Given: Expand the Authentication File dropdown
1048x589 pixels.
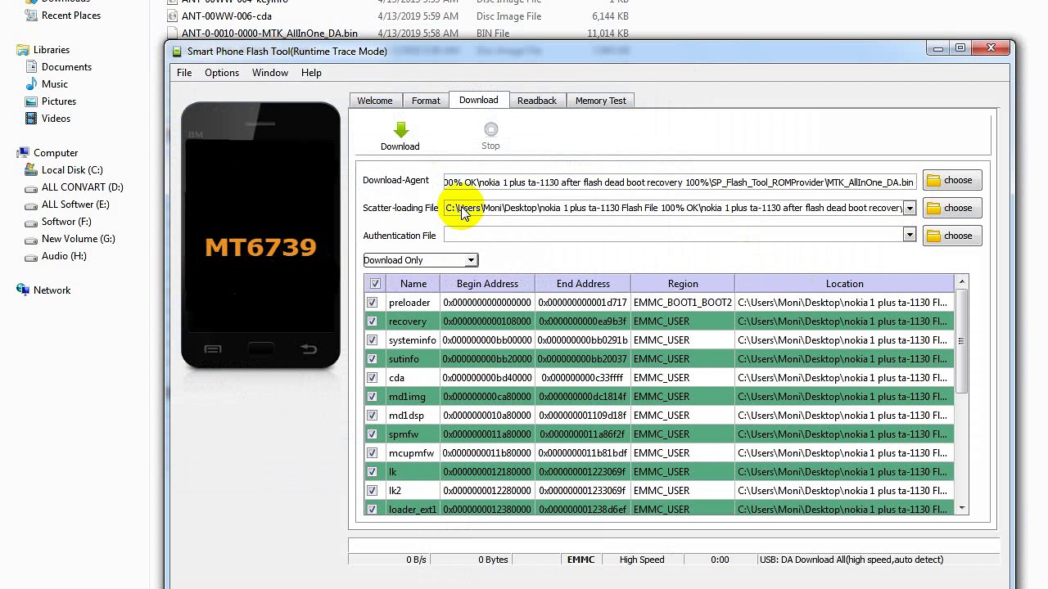Looking at the screenshot, I should [909, 236].
